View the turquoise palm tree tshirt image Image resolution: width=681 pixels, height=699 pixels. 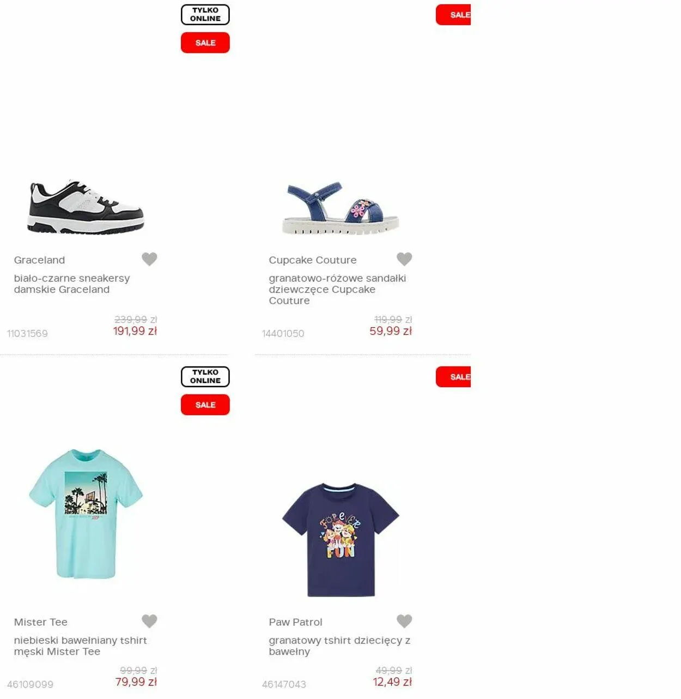86,514
